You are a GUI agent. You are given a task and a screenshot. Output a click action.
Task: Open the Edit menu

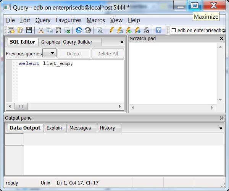click(x=25, y=20)
